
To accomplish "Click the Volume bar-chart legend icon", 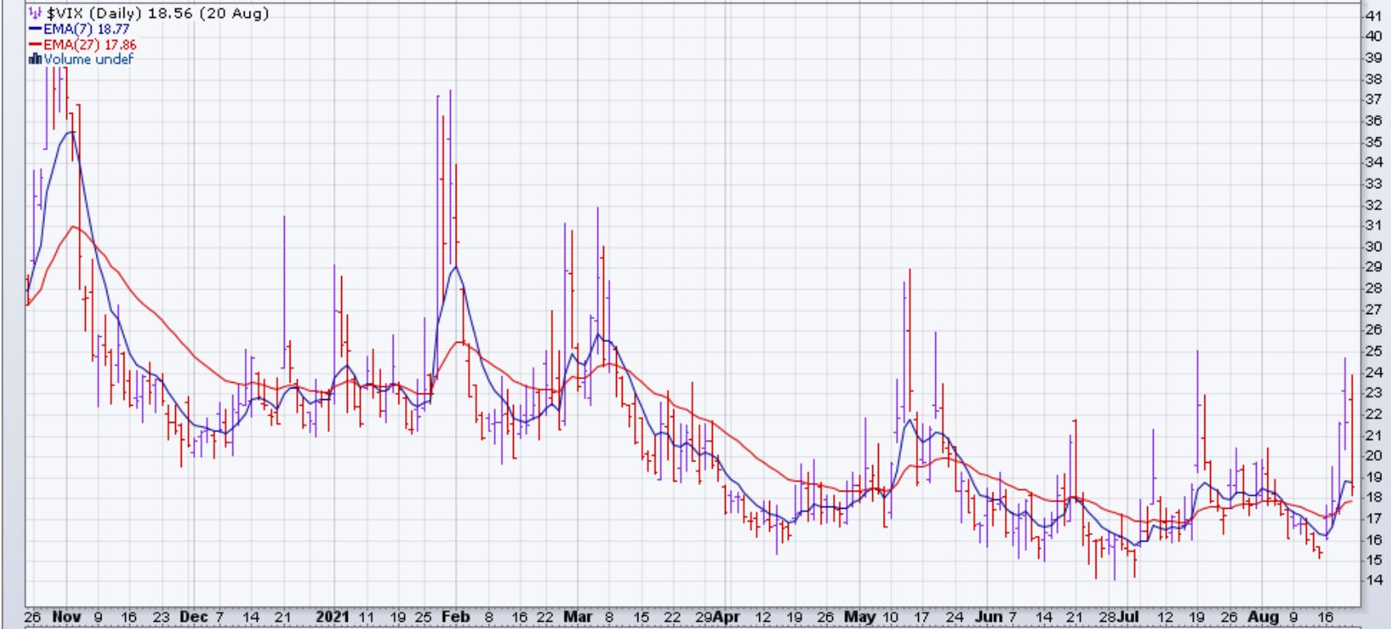I will point(35,59).
